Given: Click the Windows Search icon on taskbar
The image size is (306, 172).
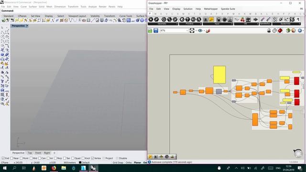Looking at the screenshot, I should [x=14, y=168].
